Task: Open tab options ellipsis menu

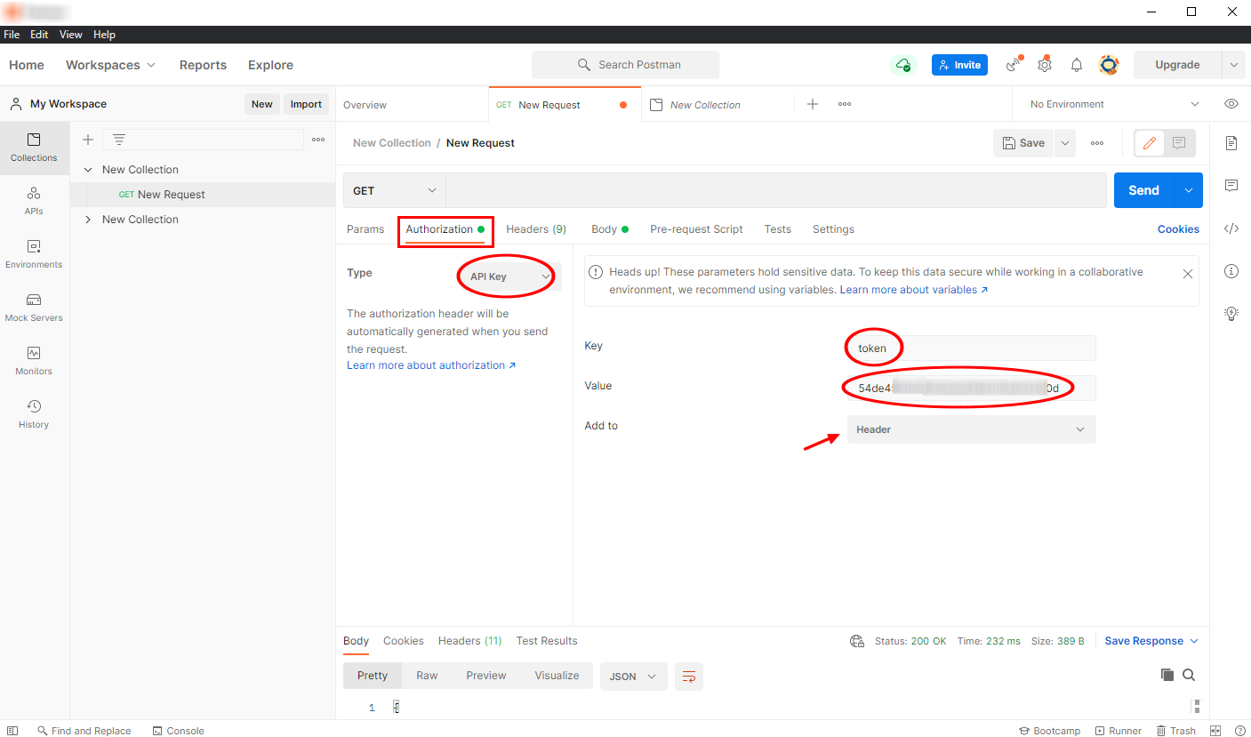Action: (x=845, y=104)
